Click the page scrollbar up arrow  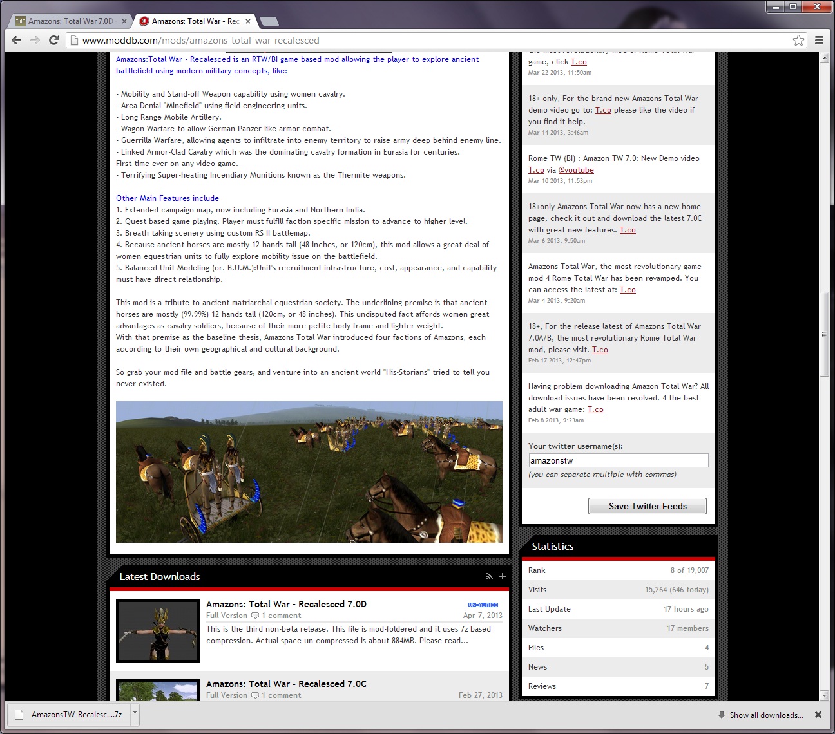click(824, 58)
